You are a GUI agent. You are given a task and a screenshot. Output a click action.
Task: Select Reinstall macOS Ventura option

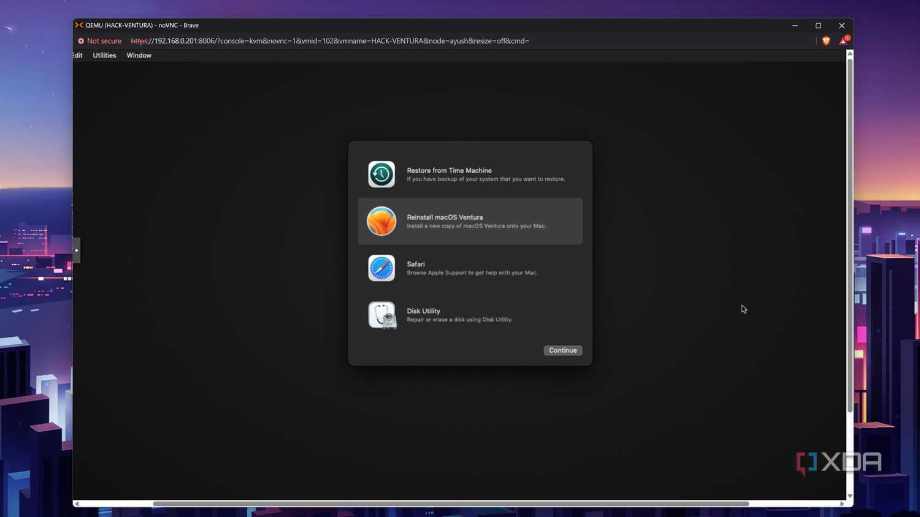470,221
